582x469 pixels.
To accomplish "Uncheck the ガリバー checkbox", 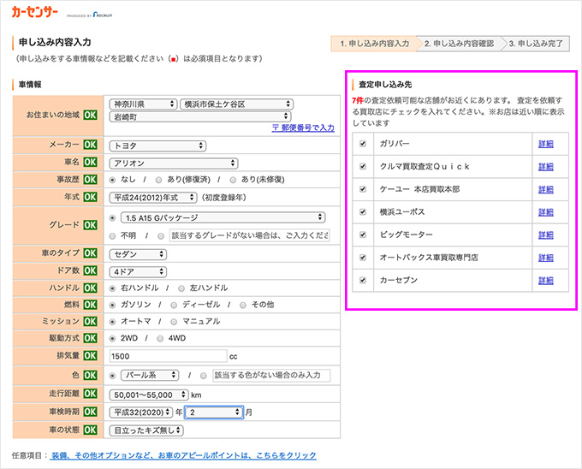I will tap(363, 143).
